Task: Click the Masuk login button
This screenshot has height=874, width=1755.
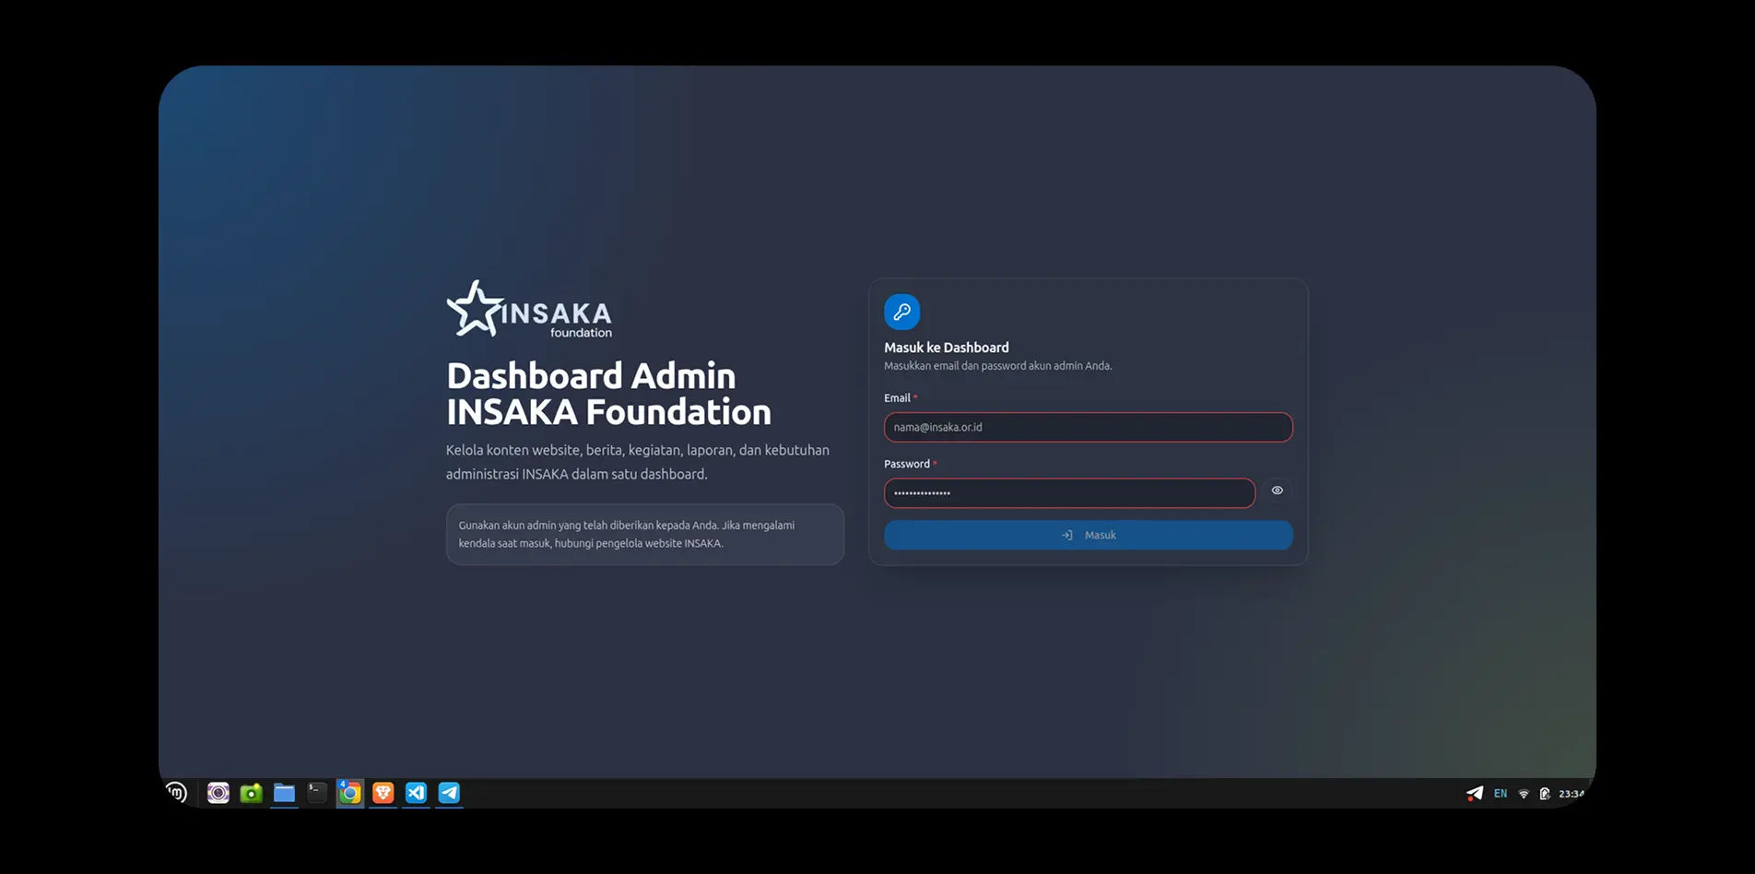Action: 1088,535
